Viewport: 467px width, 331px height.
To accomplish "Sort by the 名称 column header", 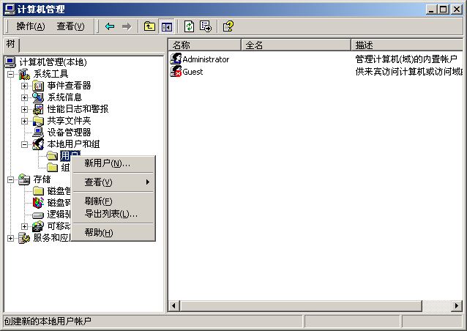I will click(204, 45).
